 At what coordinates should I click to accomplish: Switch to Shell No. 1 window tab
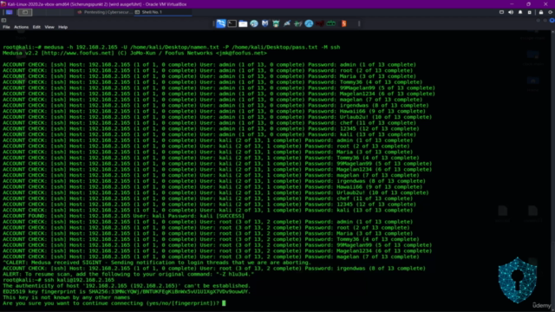pyautogui.click(x=163, y=12)
